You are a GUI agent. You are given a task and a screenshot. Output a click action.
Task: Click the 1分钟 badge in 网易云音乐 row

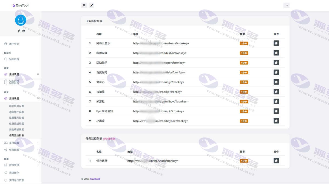click(x=244, y=43)
